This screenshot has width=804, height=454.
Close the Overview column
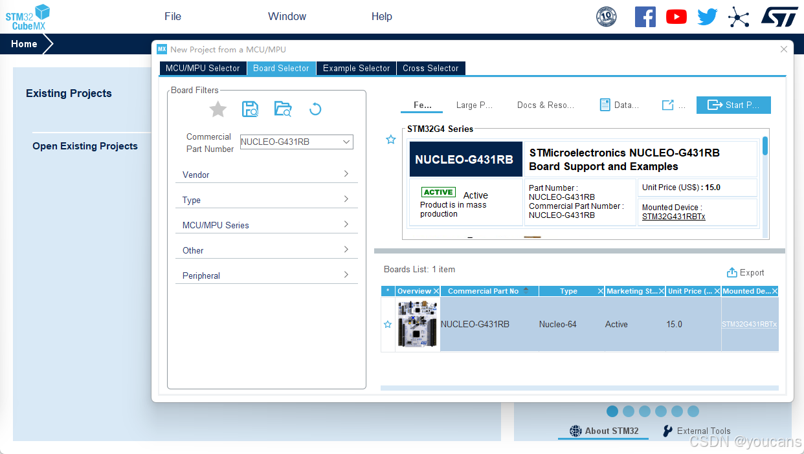point(436,291)
